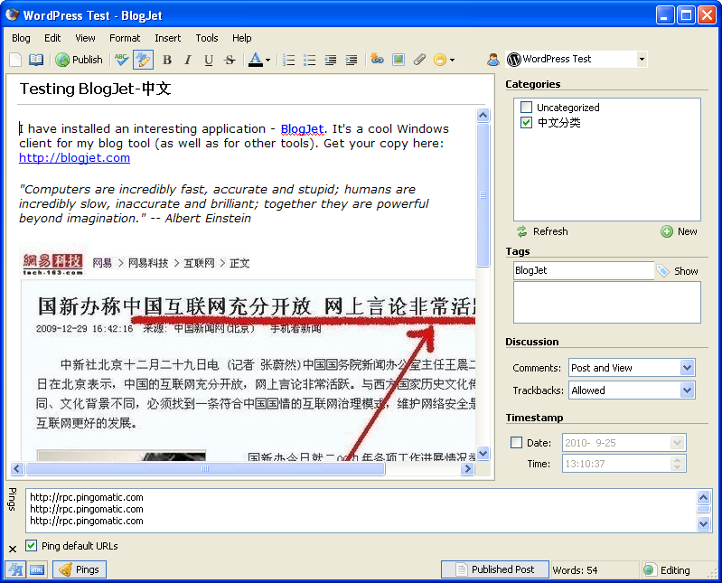722x583 pixels.
Task: Run the spell check tool
Action: 121,60
